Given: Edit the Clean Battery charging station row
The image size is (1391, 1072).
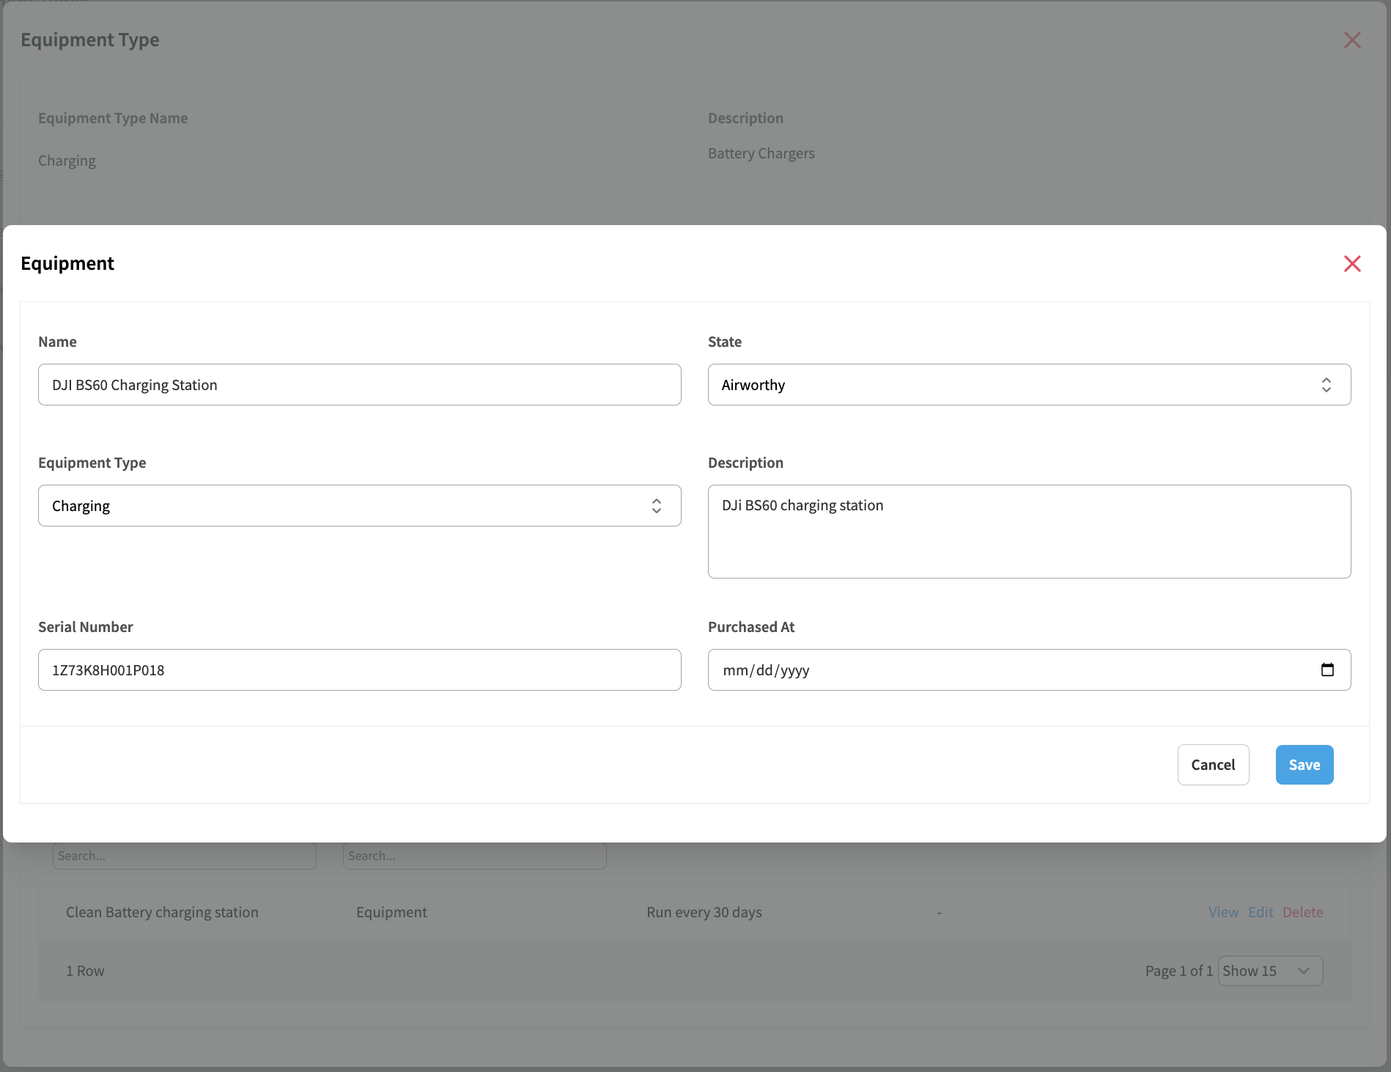Looking at the screenshot, I should point(1261,912).
